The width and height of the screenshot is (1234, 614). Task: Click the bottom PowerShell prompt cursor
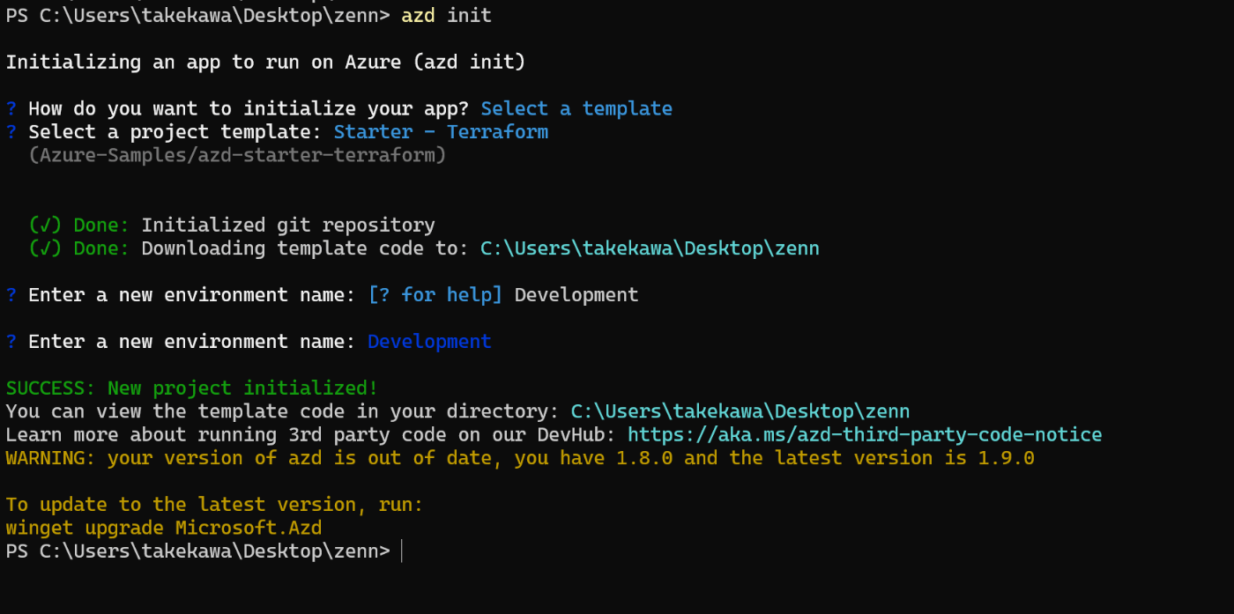pos(402,551)
